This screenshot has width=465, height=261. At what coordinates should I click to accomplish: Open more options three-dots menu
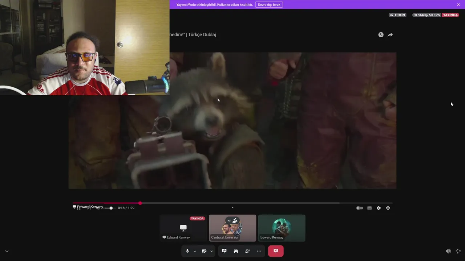pos(259,251)
